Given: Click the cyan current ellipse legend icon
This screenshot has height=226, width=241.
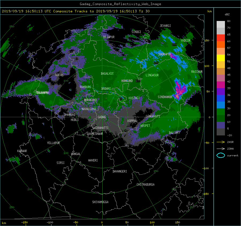Looking at the screenshot, I should click(x=221, y=155).
